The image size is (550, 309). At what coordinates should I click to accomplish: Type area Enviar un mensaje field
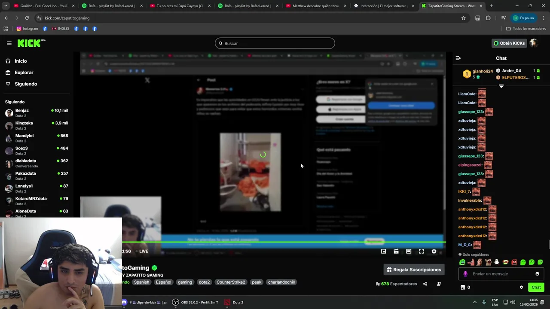pos(502,274)
